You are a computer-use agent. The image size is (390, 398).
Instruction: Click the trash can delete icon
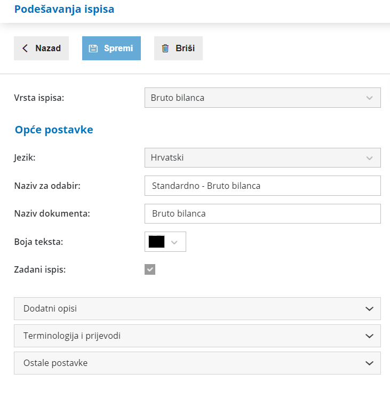click(165, 49)
